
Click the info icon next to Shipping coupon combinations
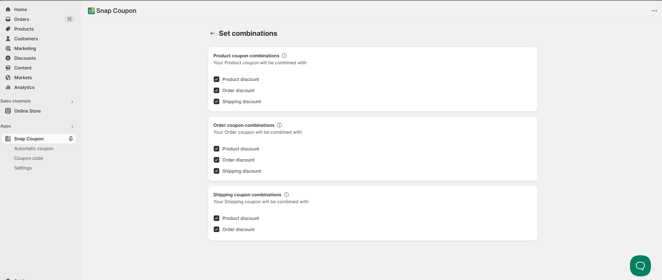(286, 195)
